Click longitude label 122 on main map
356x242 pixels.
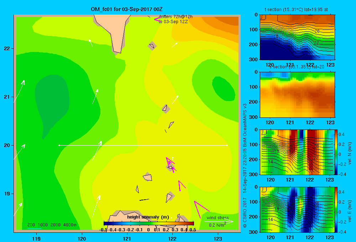click(x=173, y=238)
